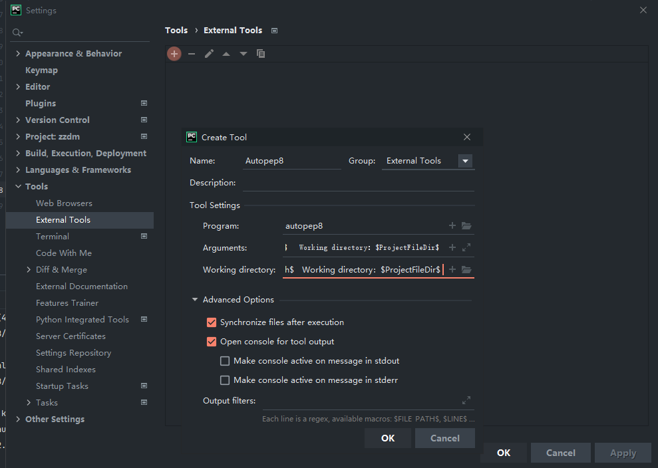Click the Description input field
Screen dimensions: 658x468
[x=359, y=183]
